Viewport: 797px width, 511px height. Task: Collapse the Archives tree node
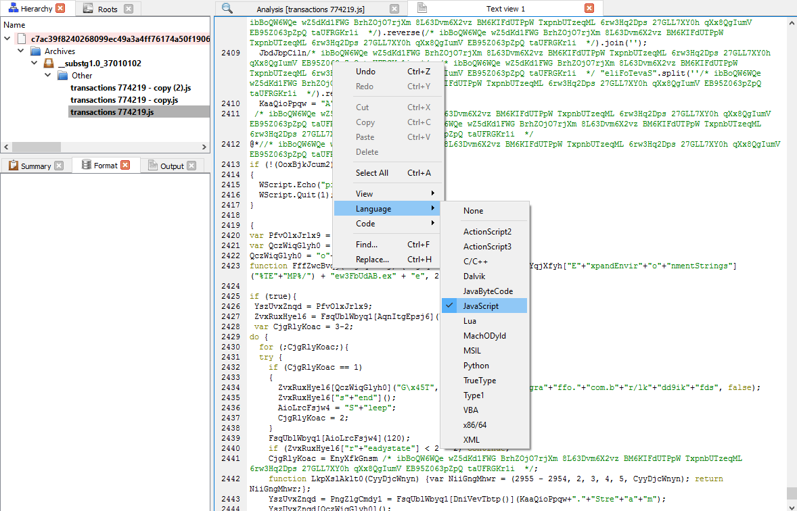pyautogui.click(x=21, y=51)
